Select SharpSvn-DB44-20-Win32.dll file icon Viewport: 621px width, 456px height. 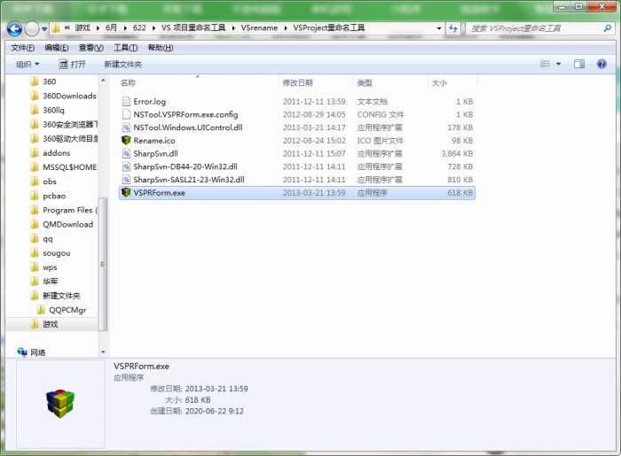[126, 166]
